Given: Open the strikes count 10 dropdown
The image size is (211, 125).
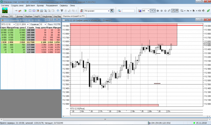Looking at the screenshot, I should [45, 24].
